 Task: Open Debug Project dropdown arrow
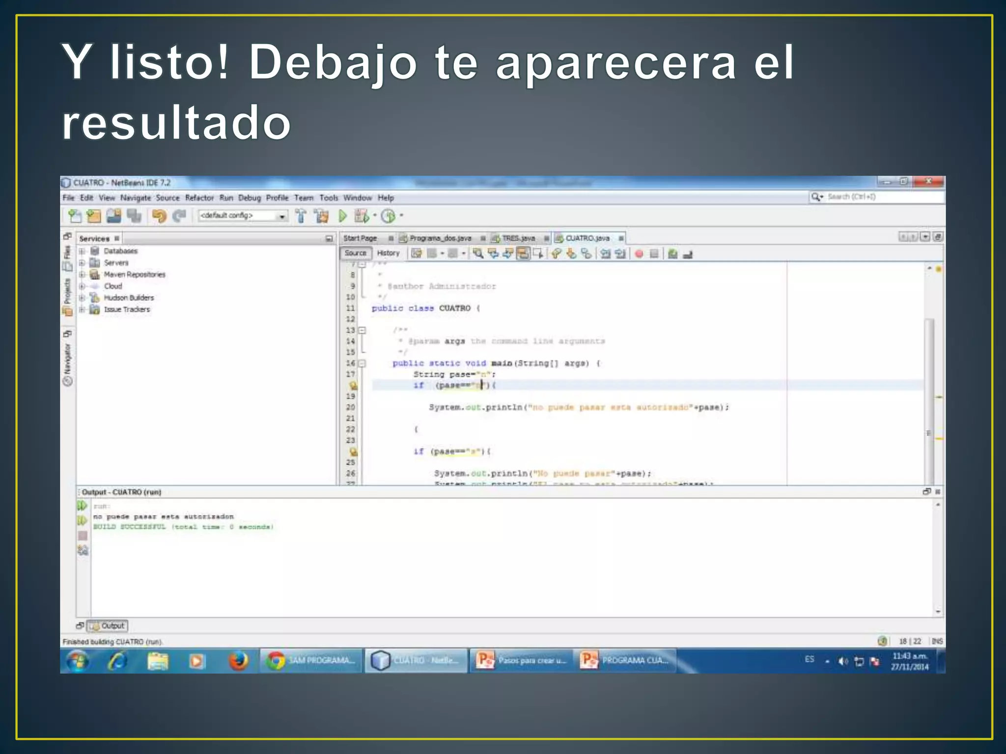[375, 215]
